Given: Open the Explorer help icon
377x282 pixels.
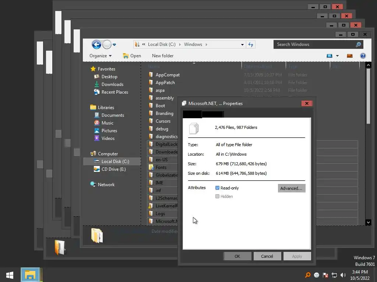Looking at the screenshot, I should click(363, 56).
